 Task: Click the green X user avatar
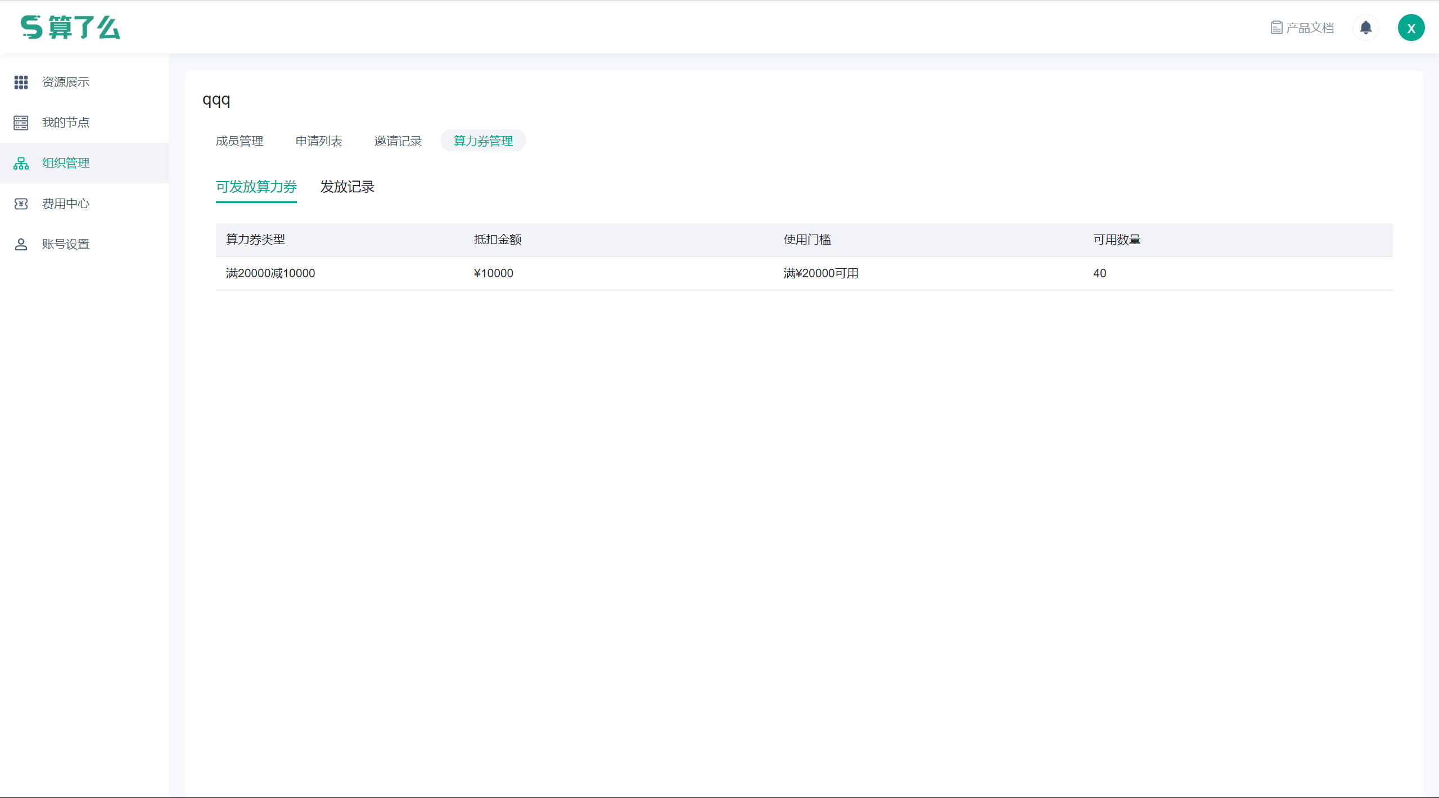1411,28
